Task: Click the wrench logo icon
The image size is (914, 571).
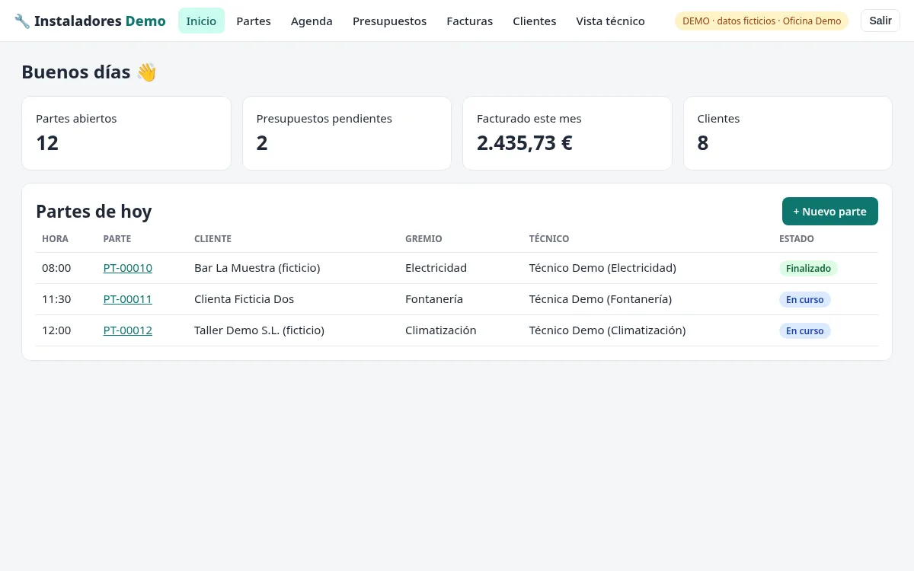Action: [22, 21]
